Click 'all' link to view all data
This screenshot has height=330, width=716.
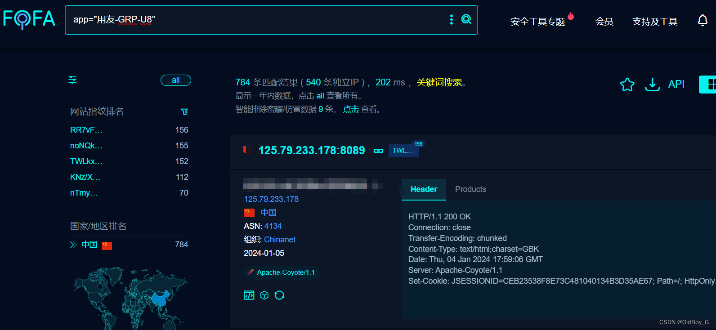click(x=320, y=96)
